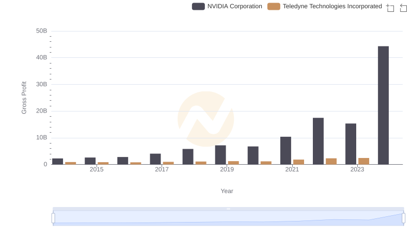This screenshot has height=238, width=413.
Task: Click the NVIDIA 2024 tallest bar
Action: [383, 105]
